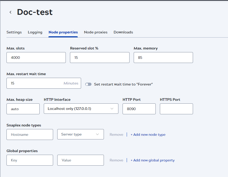Remove the Snaplex node type row

click(116, 134)
